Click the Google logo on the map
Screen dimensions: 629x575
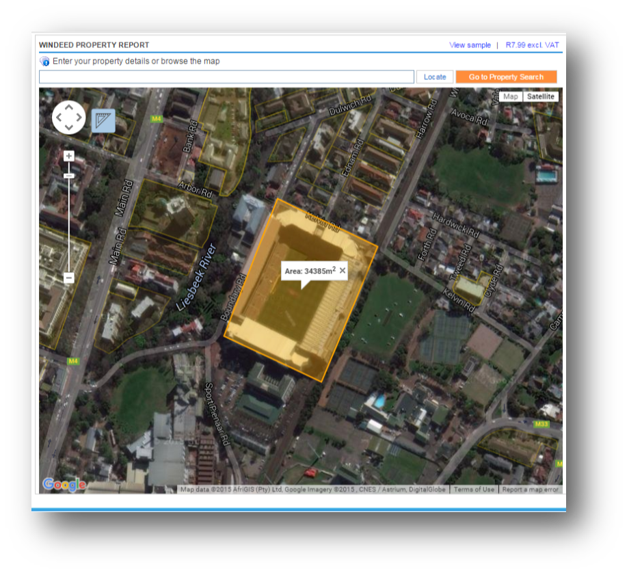click(65, 485)
